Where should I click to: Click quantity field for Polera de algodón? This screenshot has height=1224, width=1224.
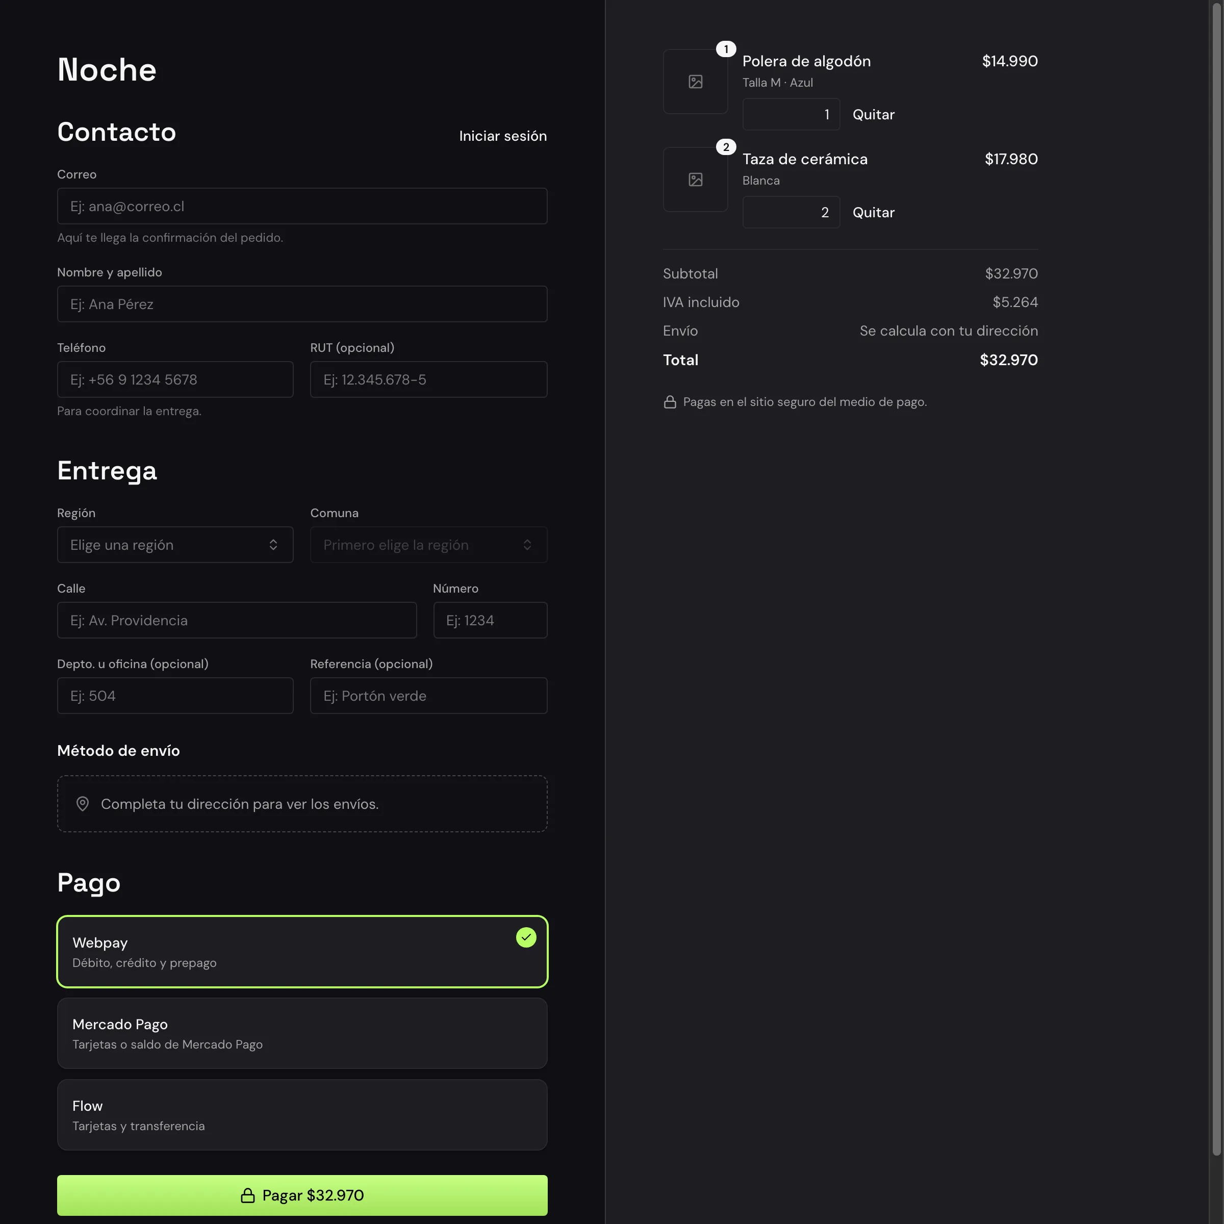(790, 114)
